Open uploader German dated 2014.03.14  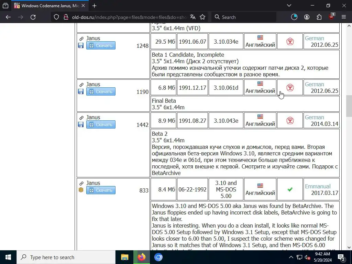click(x=314, y=117)
